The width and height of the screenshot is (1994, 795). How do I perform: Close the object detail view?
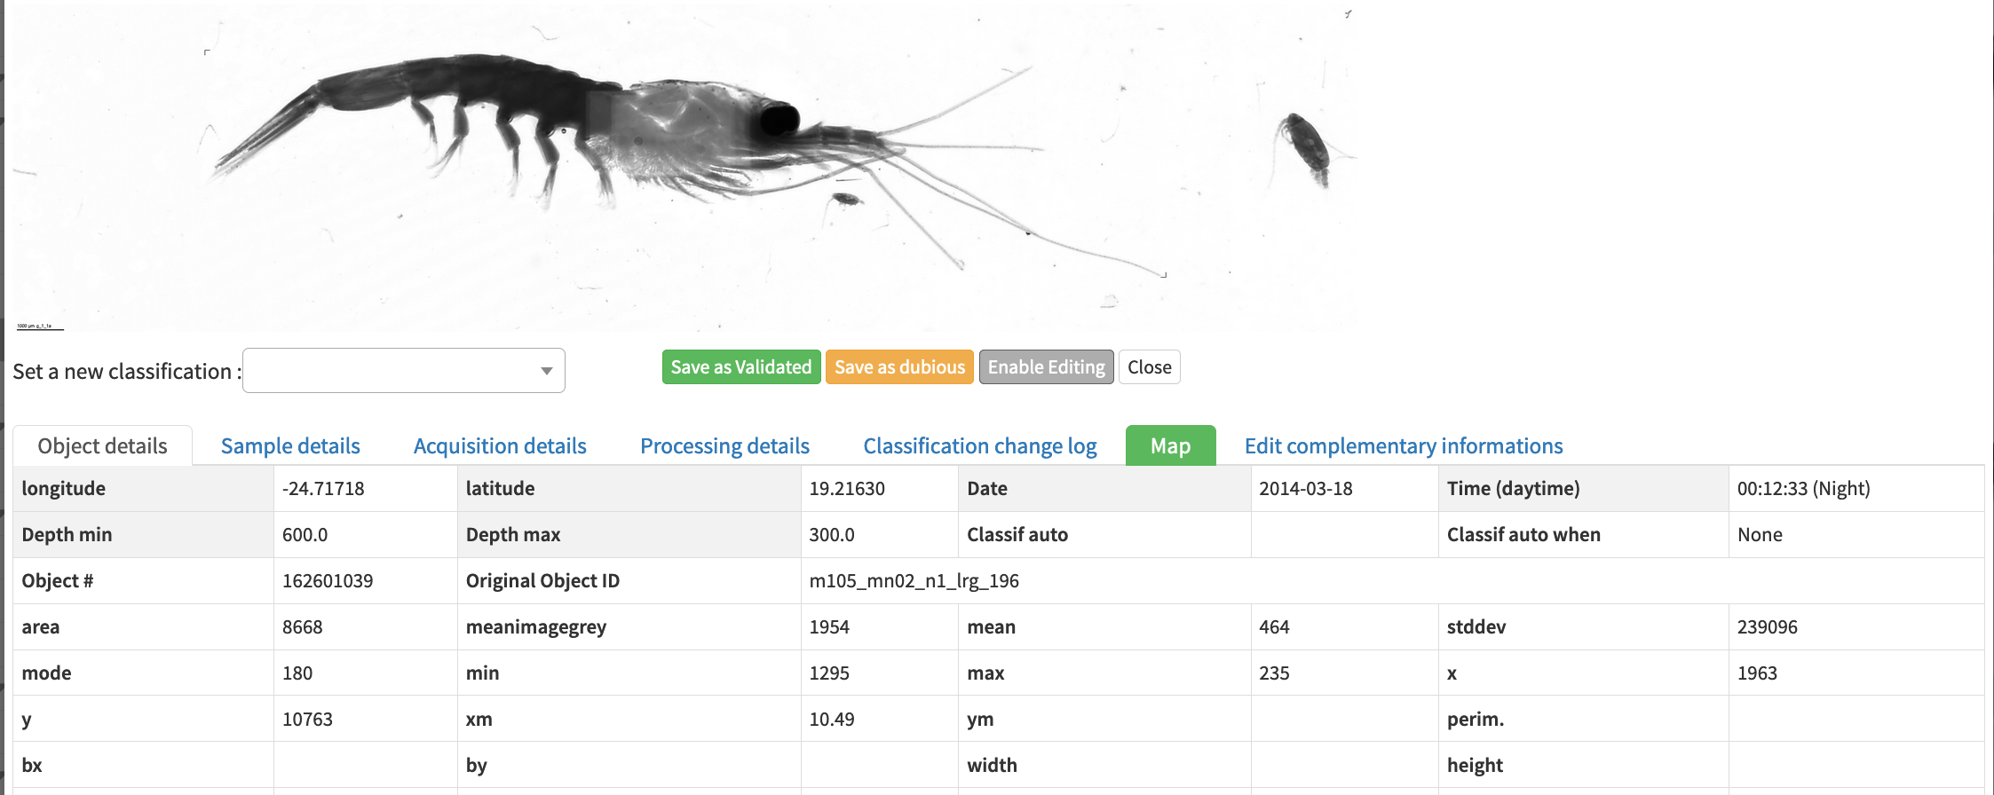tap(1149, 366)
